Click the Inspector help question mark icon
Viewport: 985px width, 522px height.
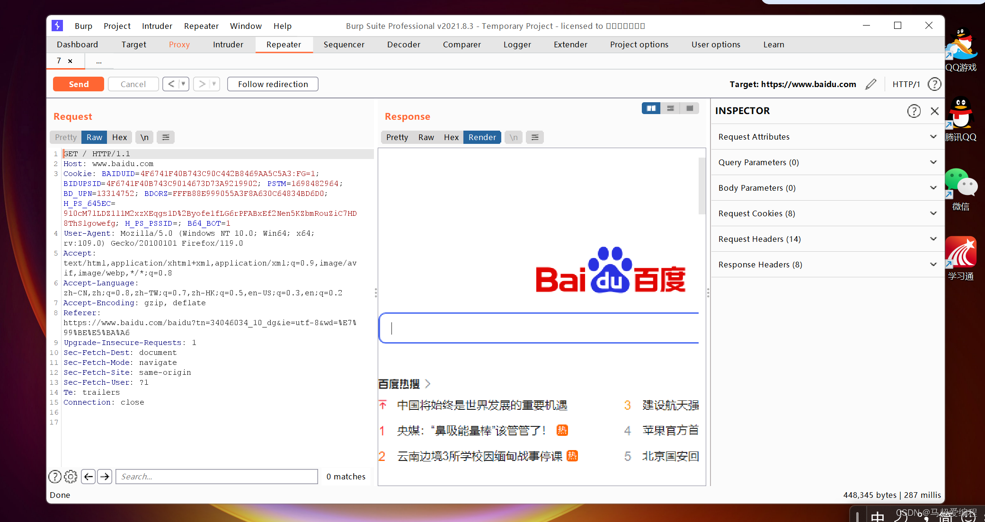point(914,111)
